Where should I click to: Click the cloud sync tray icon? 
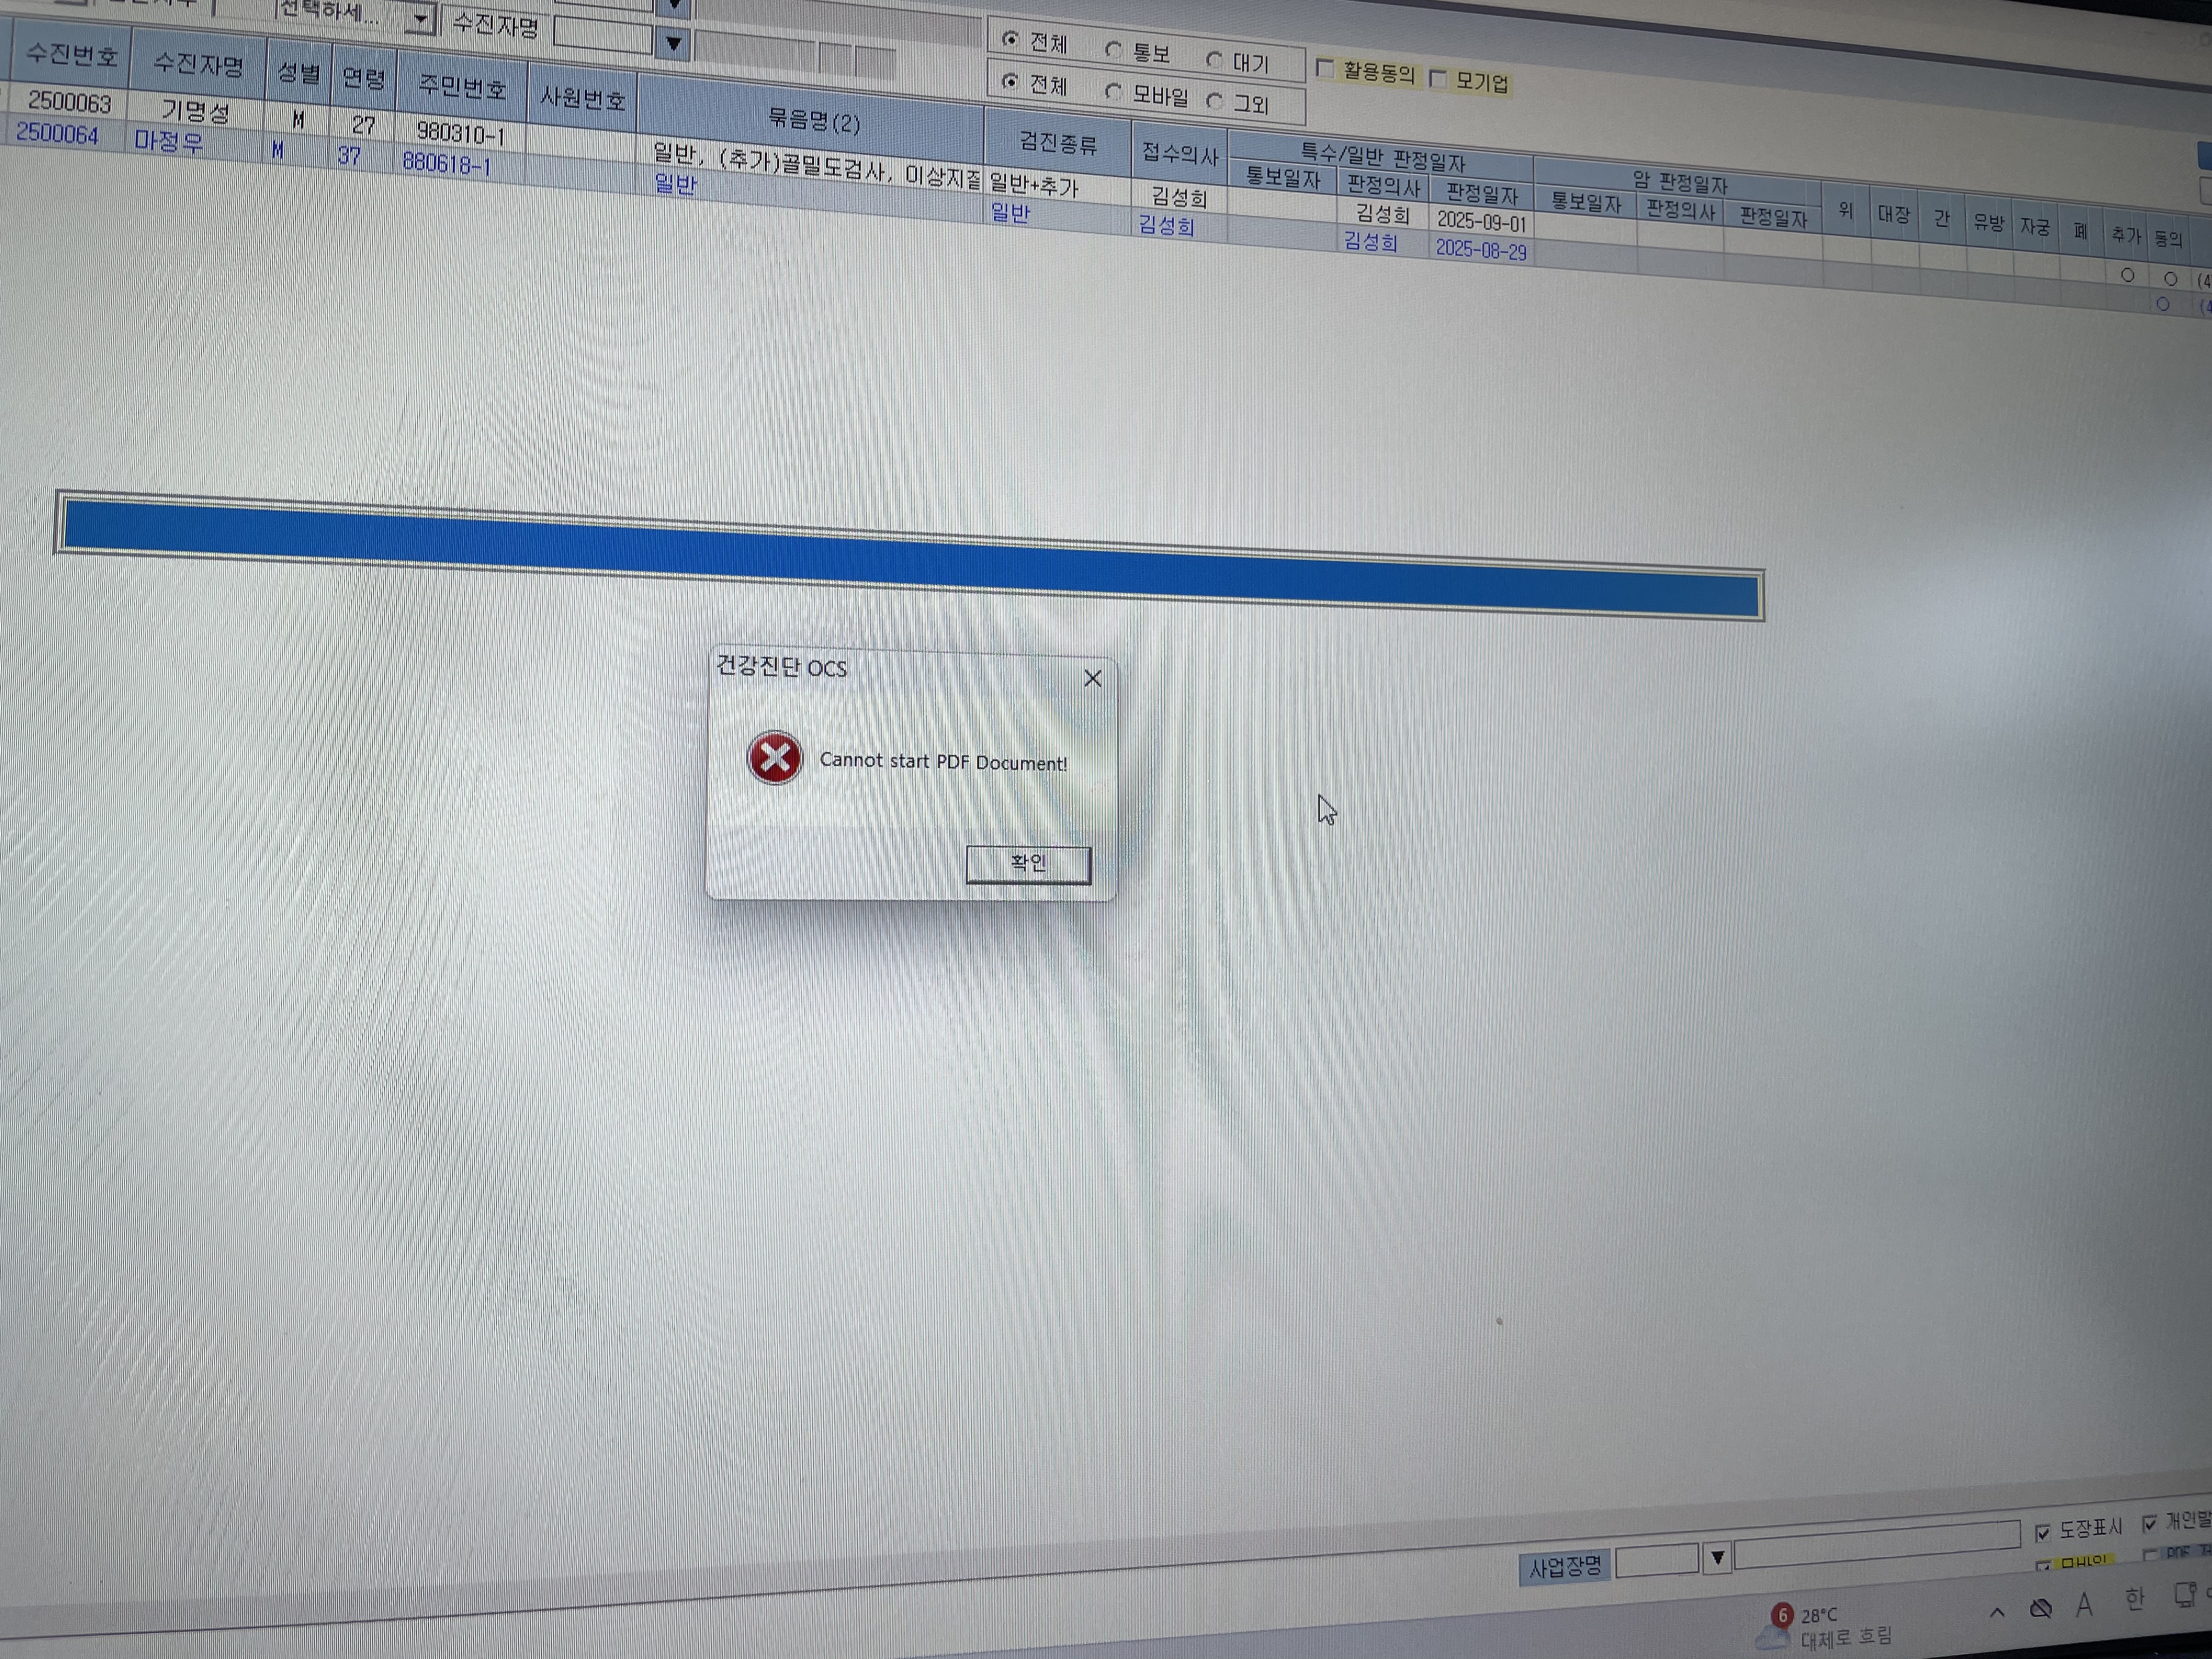[2040, 1609]
